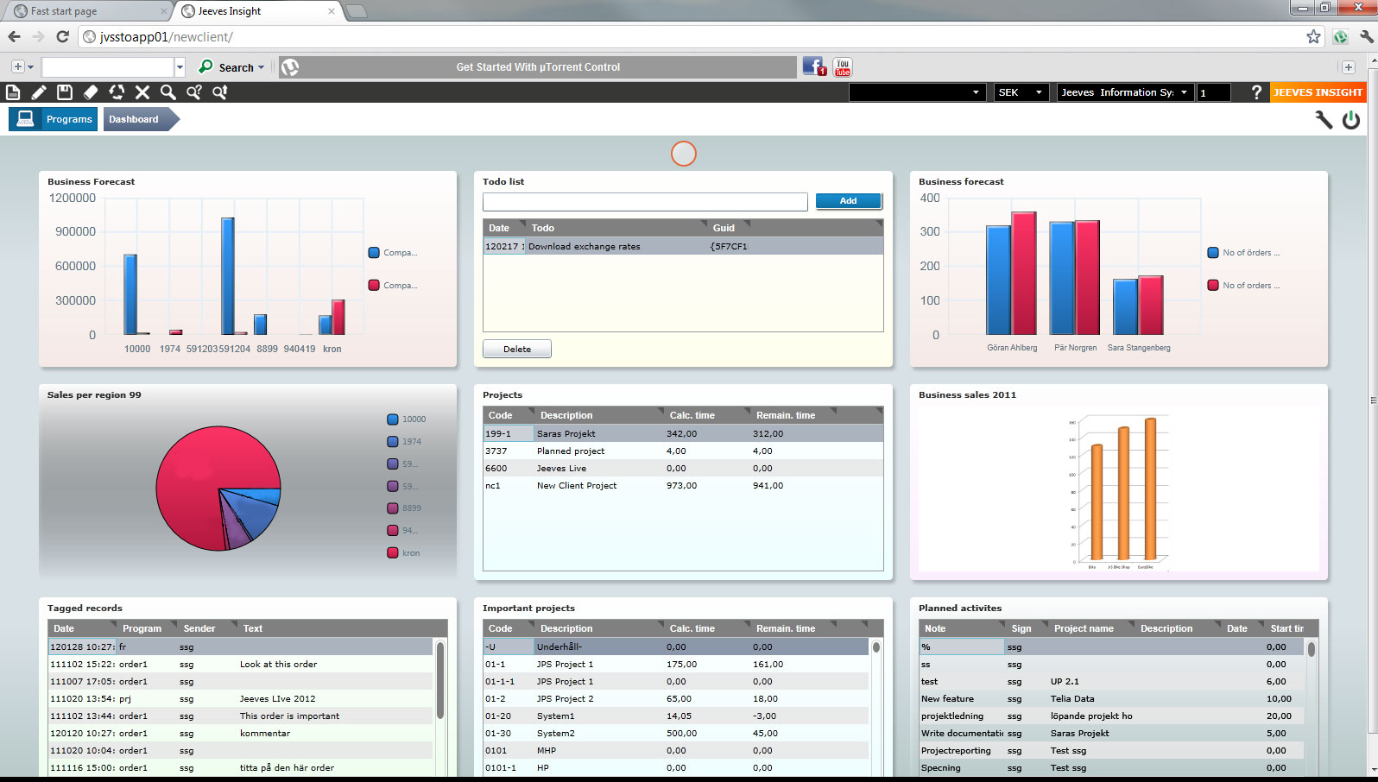Click the green power logout icon

tap(1351, 120)
